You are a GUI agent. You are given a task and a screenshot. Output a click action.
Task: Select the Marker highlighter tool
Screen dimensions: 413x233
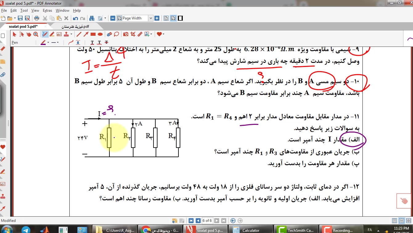coord(52,34)
